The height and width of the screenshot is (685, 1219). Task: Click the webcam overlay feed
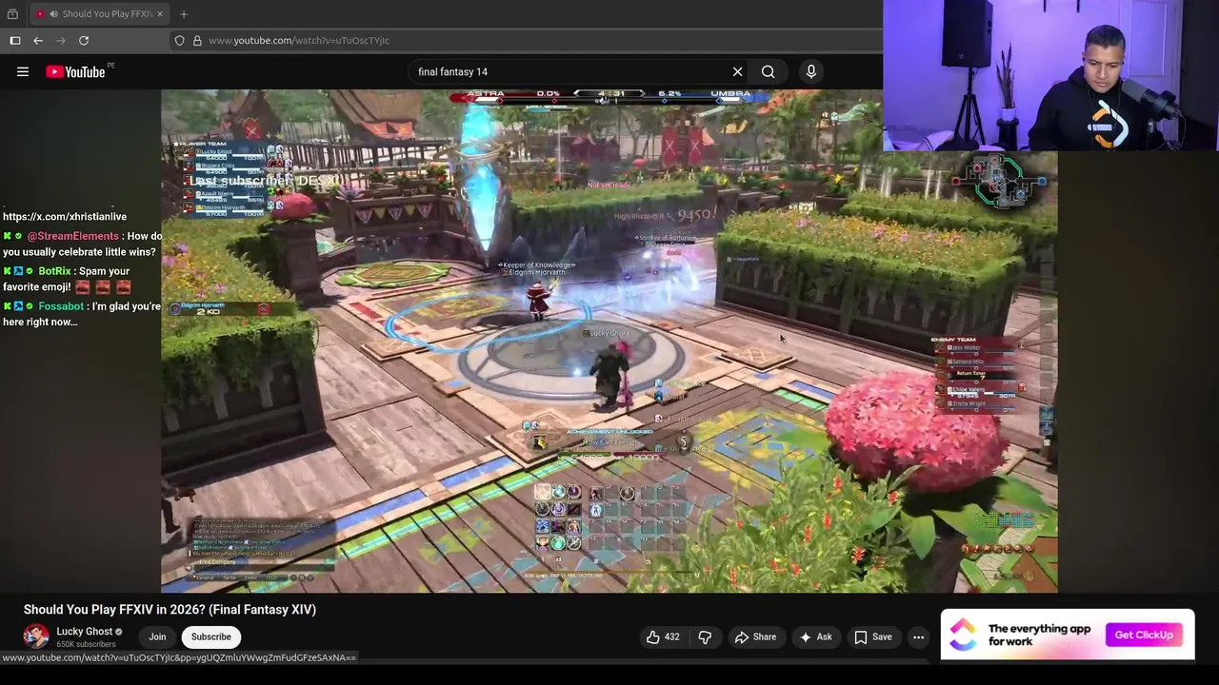point(1050,76)
